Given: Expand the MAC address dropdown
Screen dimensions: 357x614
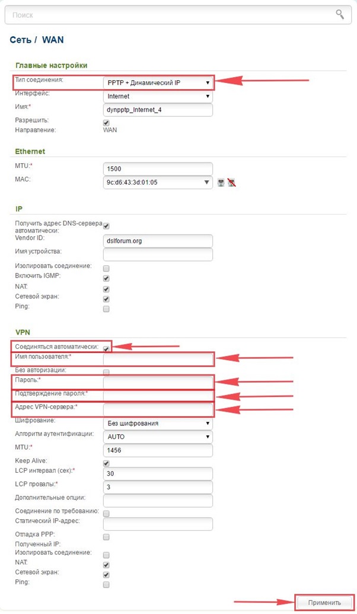Looking at the screenshot, I should tap(157, 182).
